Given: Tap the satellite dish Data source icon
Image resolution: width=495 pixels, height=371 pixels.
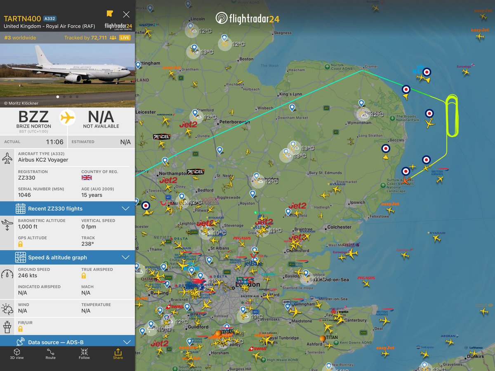Looking at the screenshot, I should (x=21, y=342).
